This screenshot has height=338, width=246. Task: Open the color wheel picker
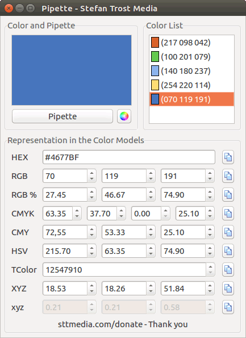124,116
